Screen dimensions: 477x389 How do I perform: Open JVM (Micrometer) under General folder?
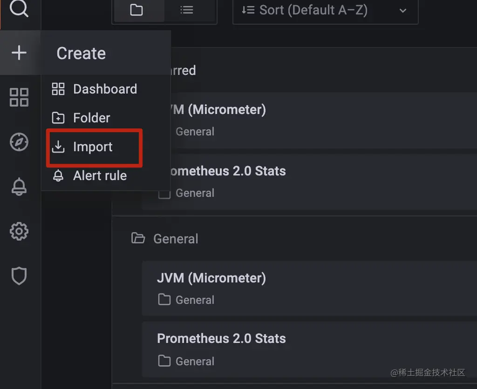point(310,288)
